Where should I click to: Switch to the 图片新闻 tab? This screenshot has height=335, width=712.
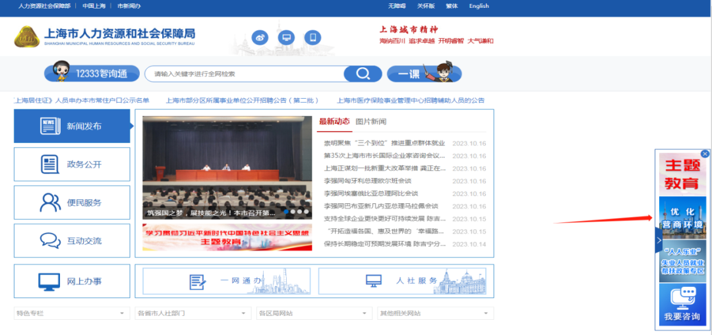371,122
